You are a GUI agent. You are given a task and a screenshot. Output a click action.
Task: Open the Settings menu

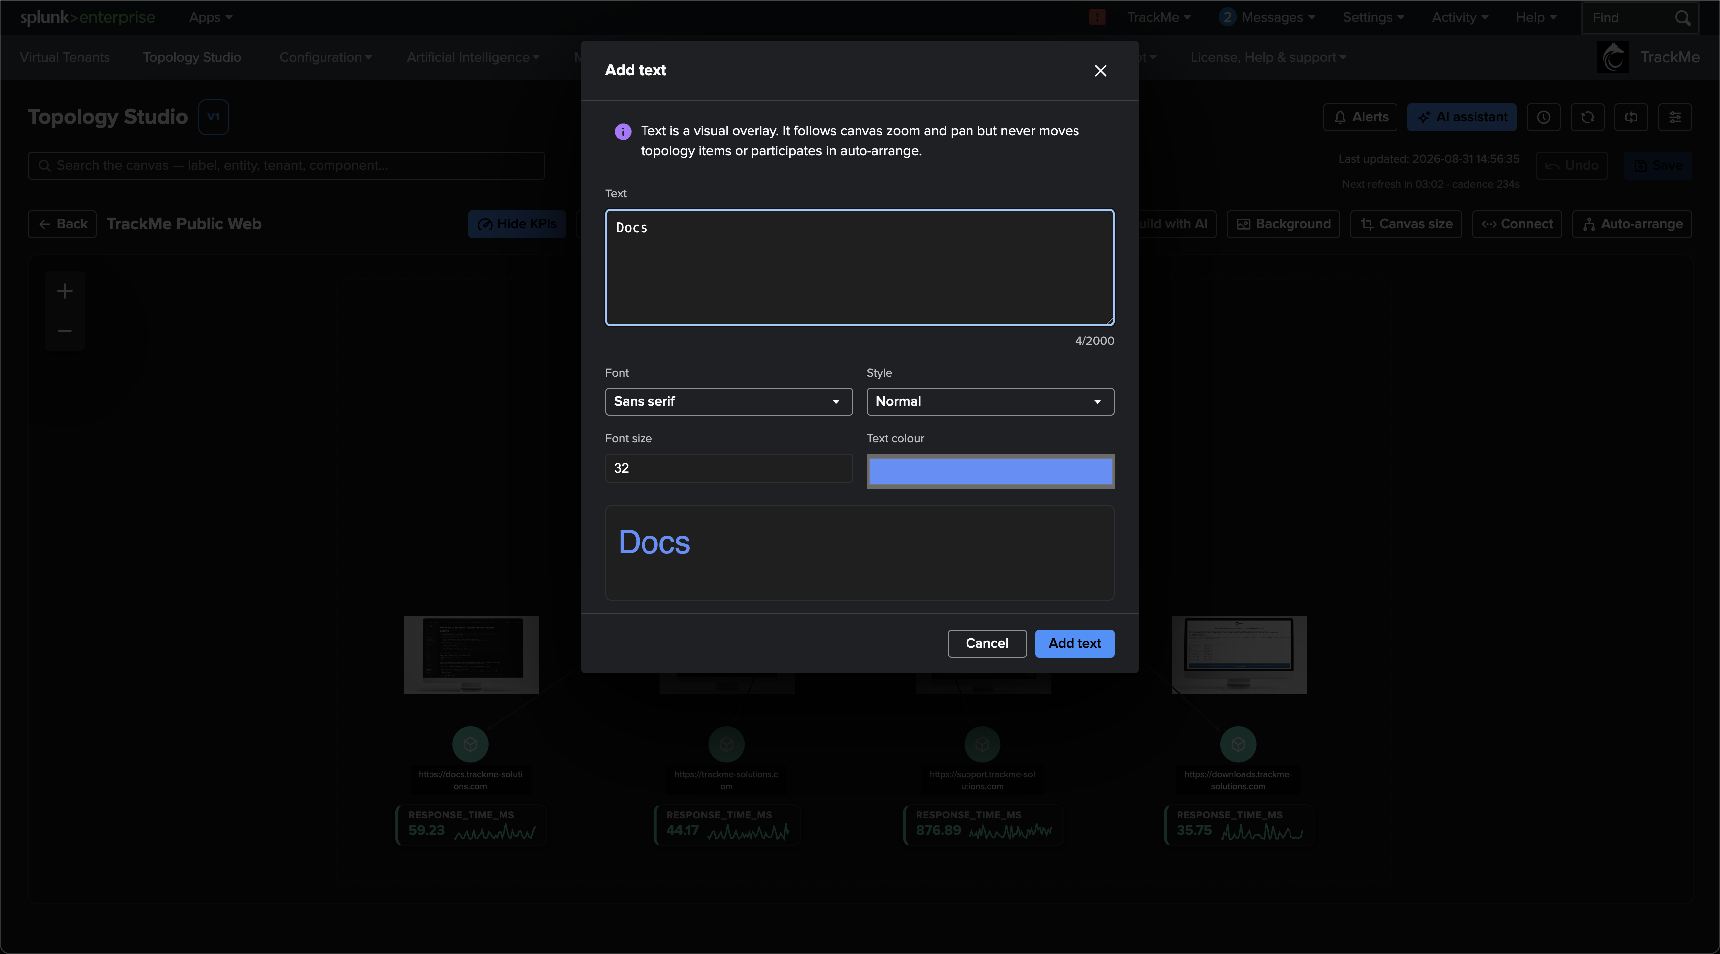coord(1374,18)
